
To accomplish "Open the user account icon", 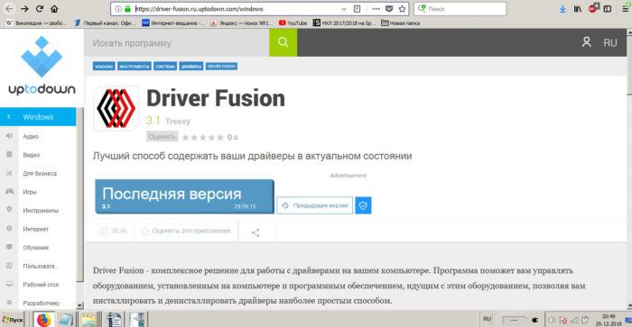I will tap(587, 42).
